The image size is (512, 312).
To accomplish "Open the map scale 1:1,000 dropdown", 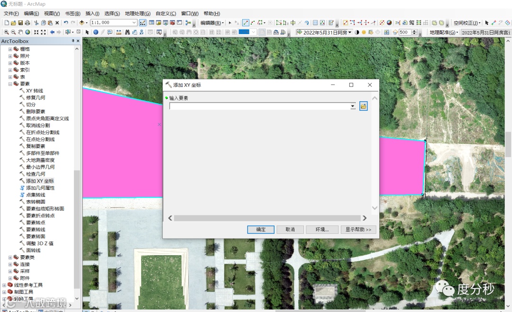I will pyautogui.click(x=134, y=23).
